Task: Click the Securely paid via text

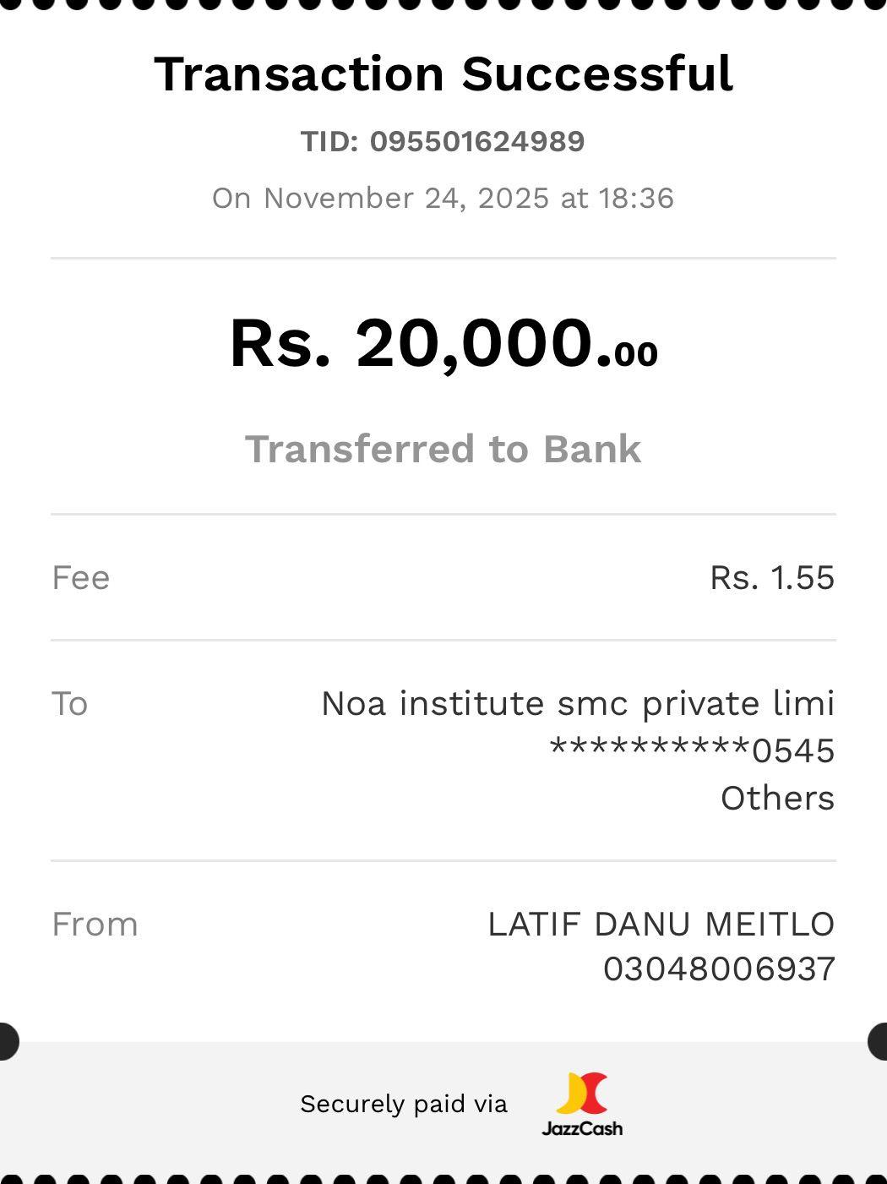Action: [404, 1104]
